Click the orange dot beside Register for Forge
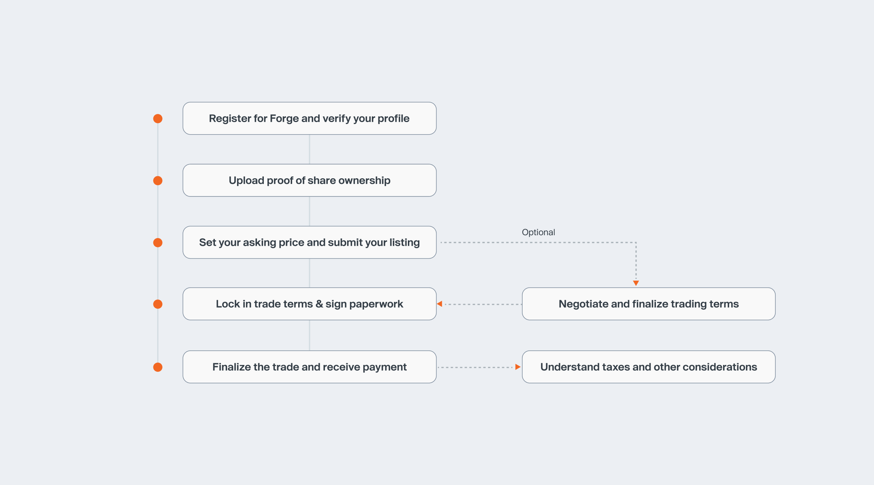The height and width of the screenshot is (485, 874). coord(158,118)
